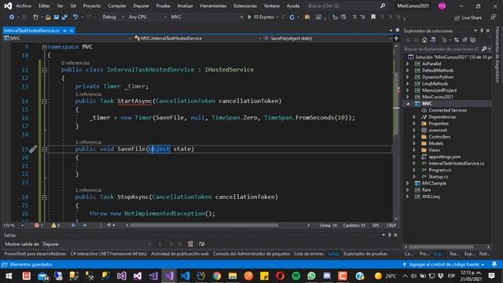The width and height of the screenshot is (503, 283).
Task: Click the editor horizontal scrollbar
Action: [204, 226]
